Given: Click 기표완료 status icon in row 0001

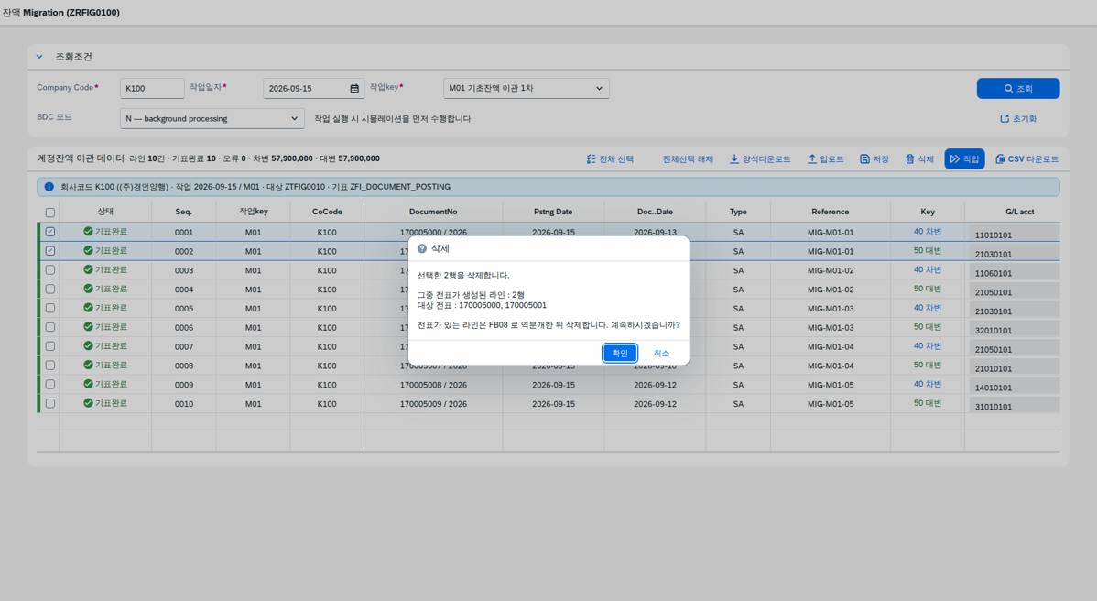Looking at the screenshot, I should [88, 231].
